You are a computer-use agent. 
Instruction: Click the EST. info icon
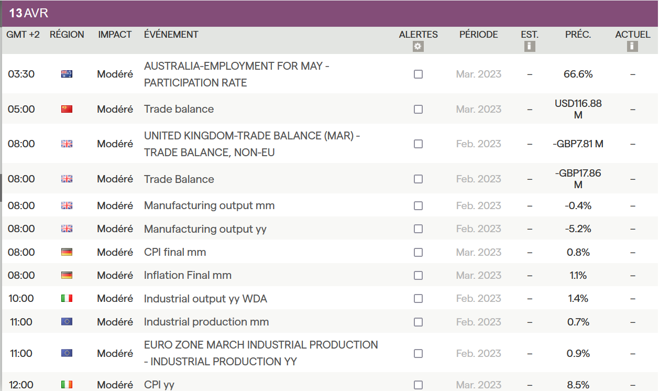[530, 47]
